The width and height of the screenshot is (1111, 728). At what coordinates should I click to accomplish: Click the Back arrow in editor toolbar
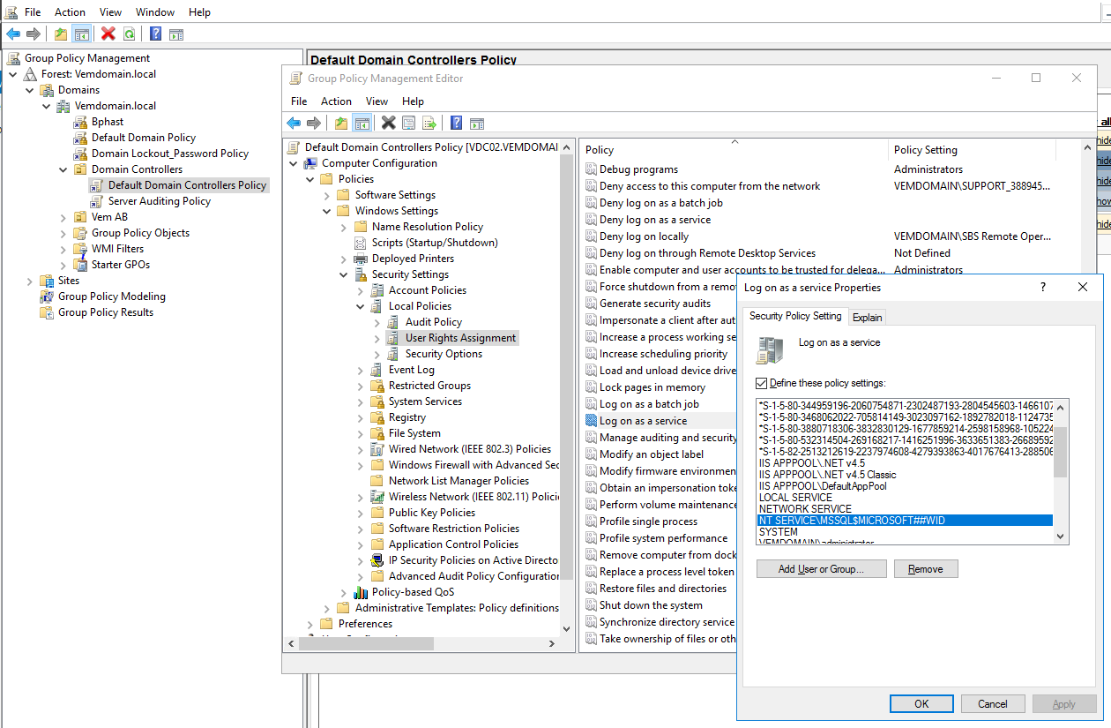294,123
